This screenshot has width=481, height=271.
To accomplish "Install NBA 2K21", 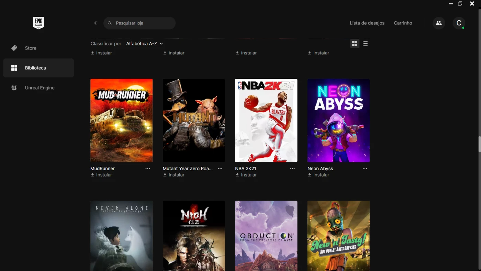I will 246,175.
